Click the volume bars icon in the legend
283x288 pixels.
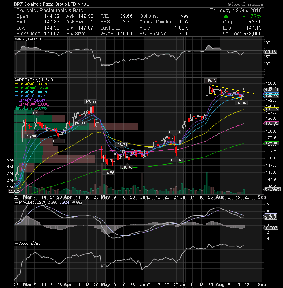tap(17, 108)
